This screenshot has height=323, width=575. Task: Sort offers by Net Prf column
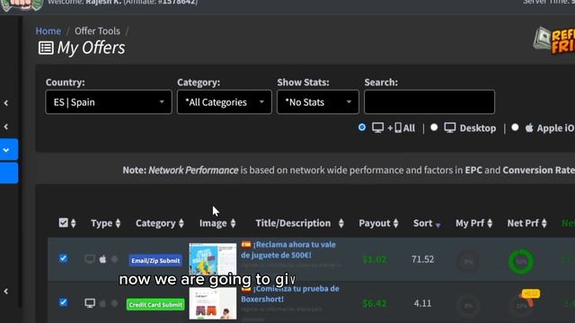[527, 223]
